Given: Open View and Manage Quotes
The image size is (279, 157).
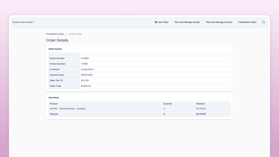Looking at the screenshot, I should click(x=187, y=22).
